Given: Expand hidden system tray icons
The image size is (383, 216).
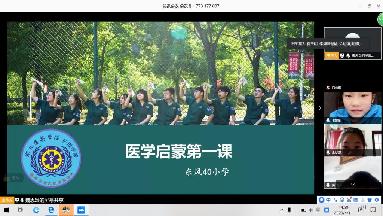Looking at the screenshot, I should 282,210.
